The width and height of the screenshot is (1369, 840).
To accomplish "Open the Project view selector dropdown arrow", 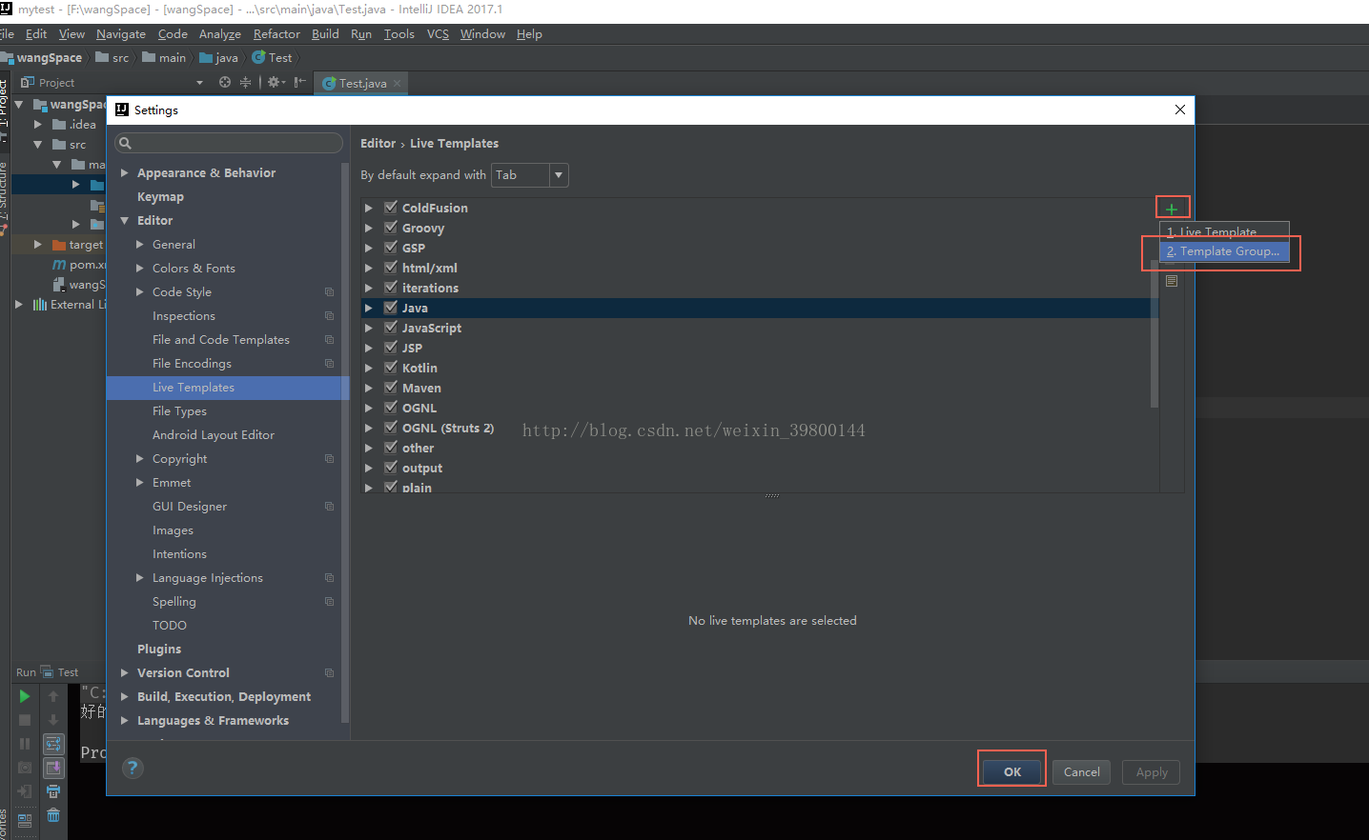I will (199, 83).
